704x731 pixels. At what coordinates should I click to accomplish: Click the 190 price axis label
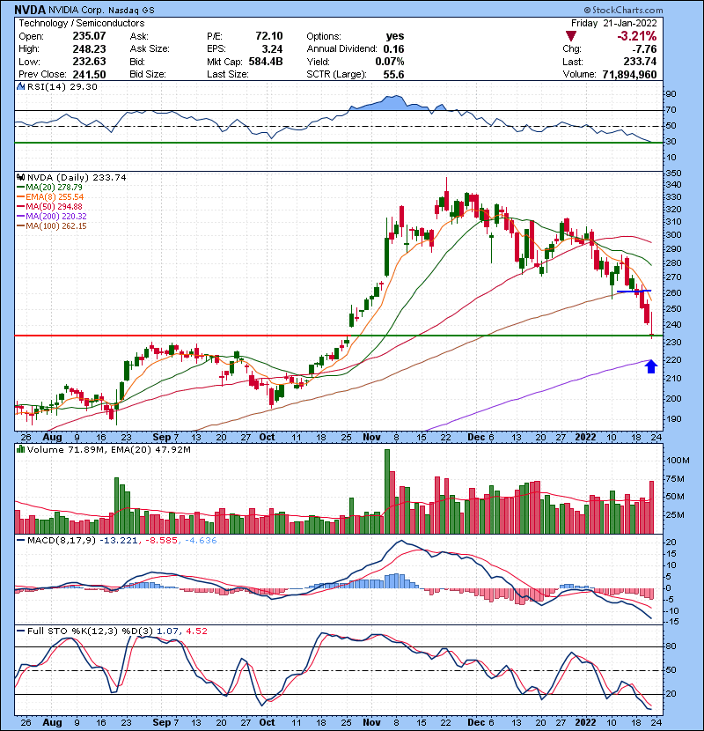674,418
